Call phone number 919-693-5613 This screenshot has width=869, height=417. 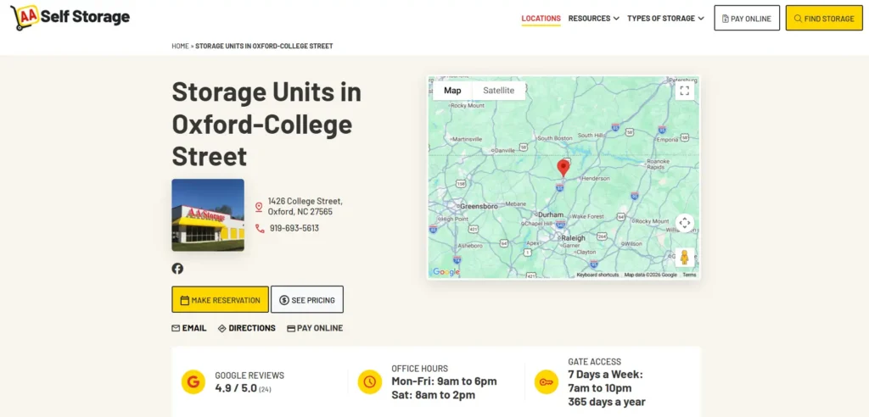pyautogui.click(x=294, y=228)
